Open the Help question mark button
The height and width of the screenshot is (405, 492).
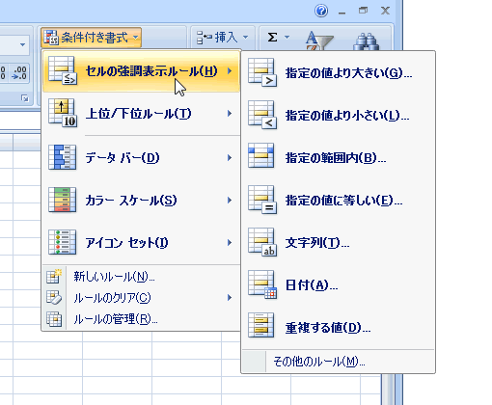[x=321, y=11]
